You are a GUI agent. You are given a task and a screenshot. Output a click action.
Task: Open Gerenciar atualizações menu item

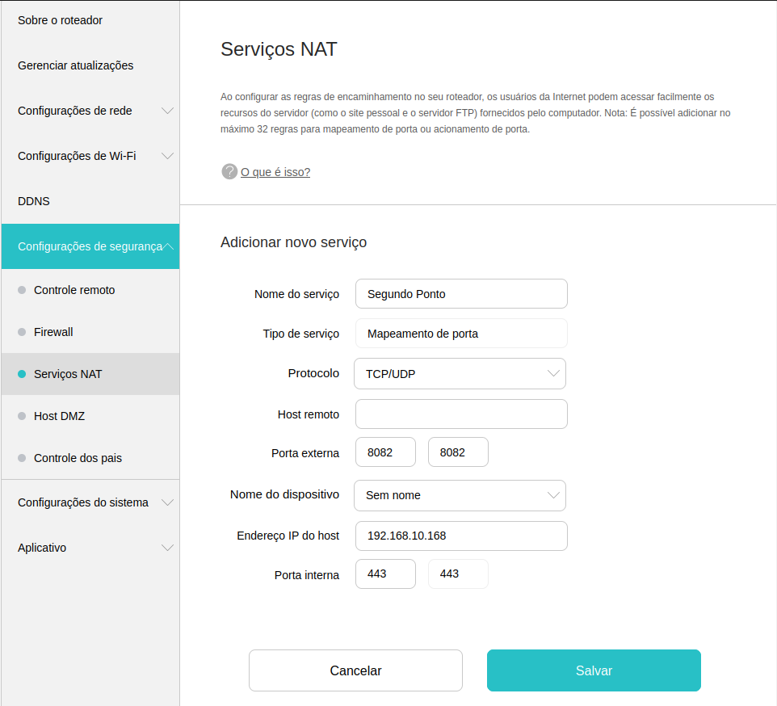(x=76, y=65)
